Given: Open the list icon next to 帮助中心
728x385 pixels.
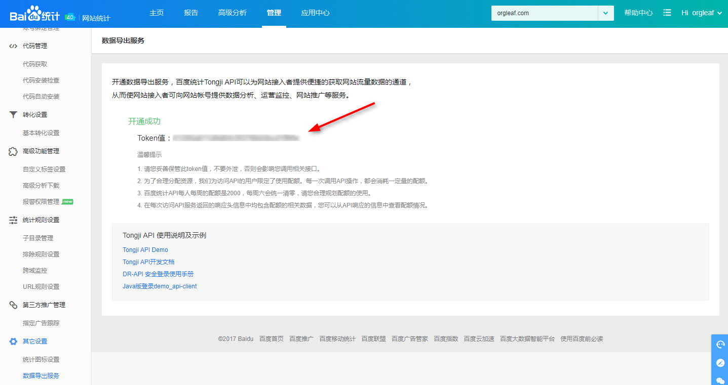Looking at the screenshot, I should coord(667,13).
